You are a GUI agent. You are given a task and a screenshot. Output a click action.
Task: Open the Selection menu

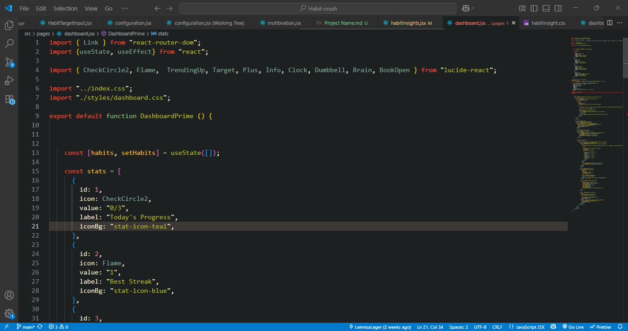(x=65, y=8)
